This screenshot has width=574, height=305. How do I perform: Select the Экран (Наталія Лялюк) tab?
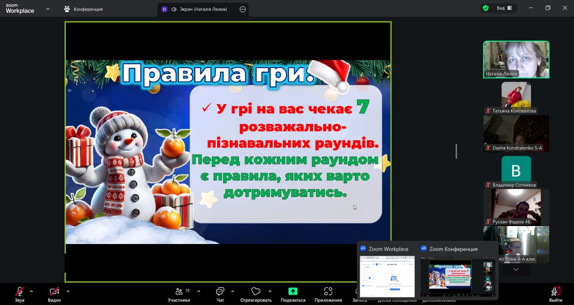click(x=199, y=9)
